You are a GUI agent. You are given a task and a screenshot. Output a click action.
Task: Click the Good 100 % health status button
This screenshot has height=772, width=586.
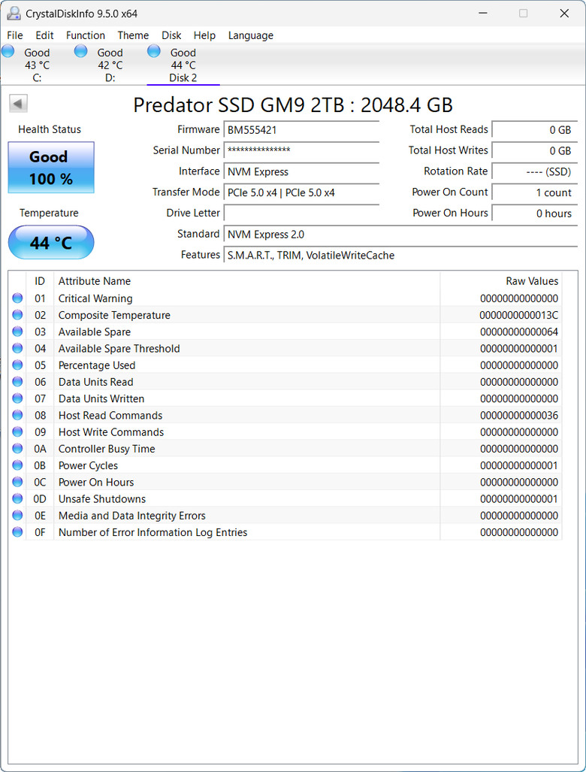pyautogui.click(x=51, y=168)
